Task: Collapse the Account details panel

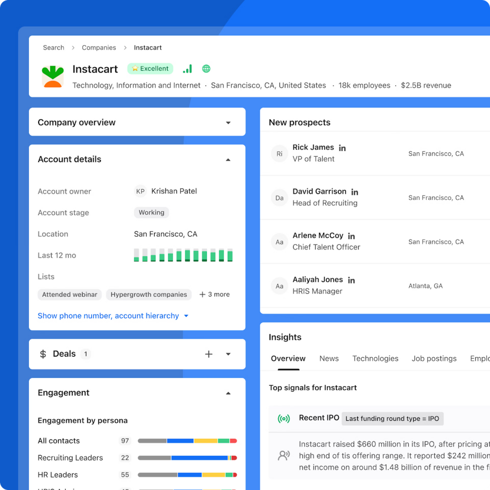Action: click(x=228, y=159)
